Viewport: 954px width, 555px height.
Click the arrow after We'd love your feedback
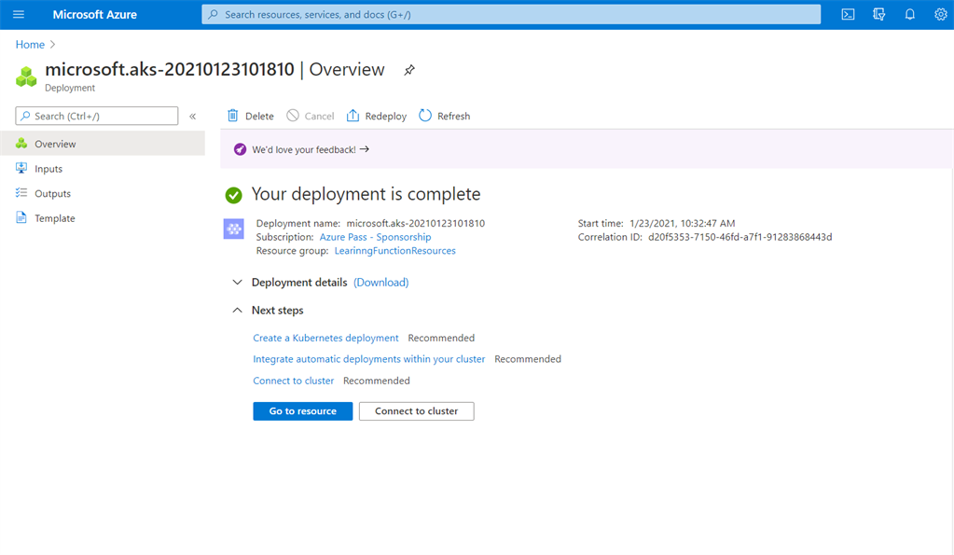(364, 149)
